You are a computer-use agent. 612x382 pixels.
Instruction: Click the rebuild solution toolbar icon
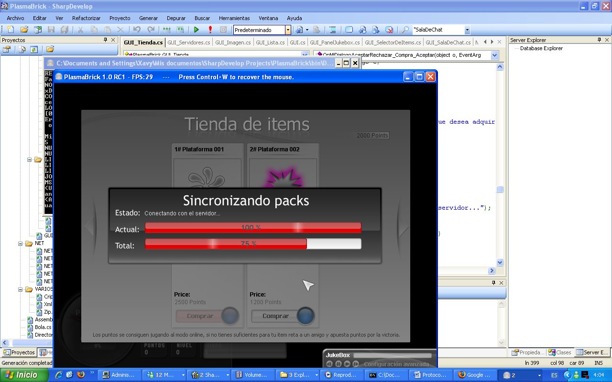click(180, 30)
